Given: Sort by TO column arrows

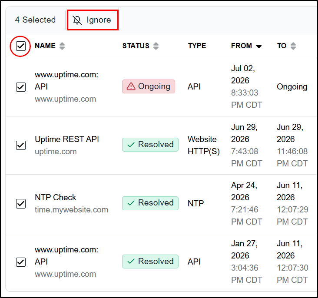Looking at the screenshot, I should pos(293,46).
